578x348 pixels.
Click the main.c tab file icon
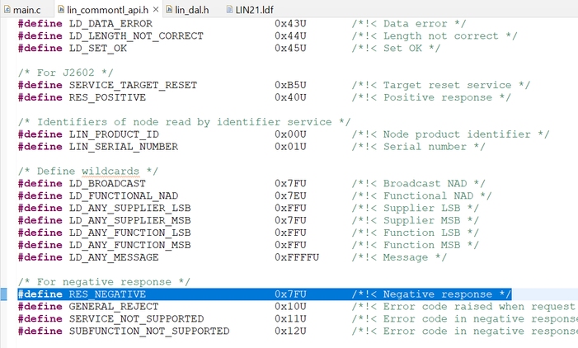7,9
